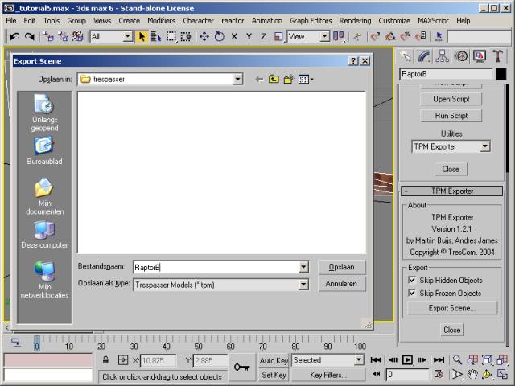The width and height of the screenshot is (515, 386).
Task: Click the Undo arrow in main toolbar
Action: tap(14, 36)
